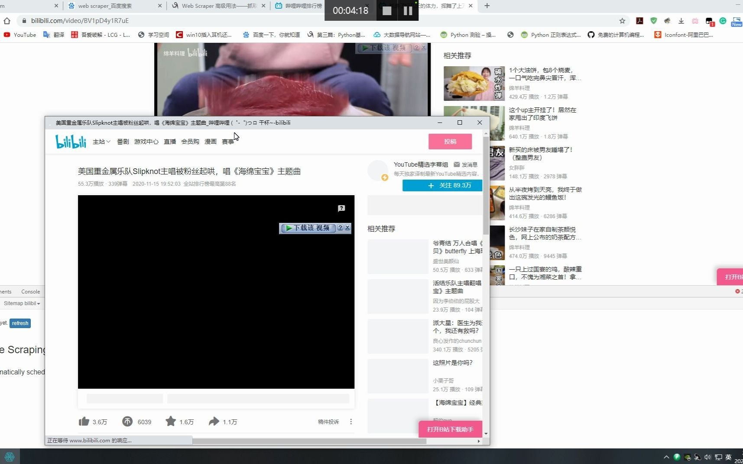Click the green shield extension icon
The width and height of the screenshot is (743, 464).
point(654,21)
